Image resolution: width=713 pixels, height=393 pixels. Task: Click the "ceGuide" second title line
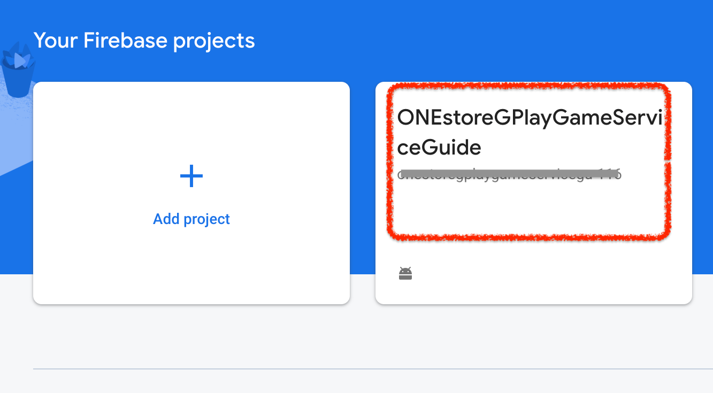click(x=439, y=147)
